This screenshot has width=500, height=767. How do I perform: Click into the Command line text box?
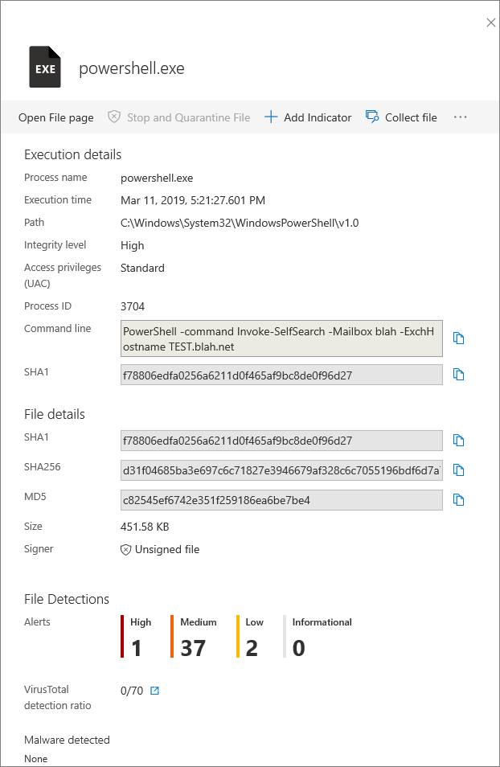[x=281, y=338]
